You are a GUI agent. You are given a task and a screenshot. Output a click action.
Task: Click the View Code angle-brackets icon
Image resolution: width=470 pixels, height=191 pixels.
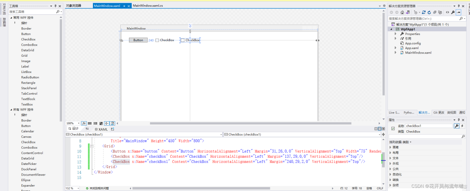pos(447,12)
